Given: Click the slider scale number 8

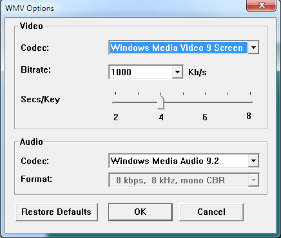Looking at the screenshot, I should [x=249, y=116].
